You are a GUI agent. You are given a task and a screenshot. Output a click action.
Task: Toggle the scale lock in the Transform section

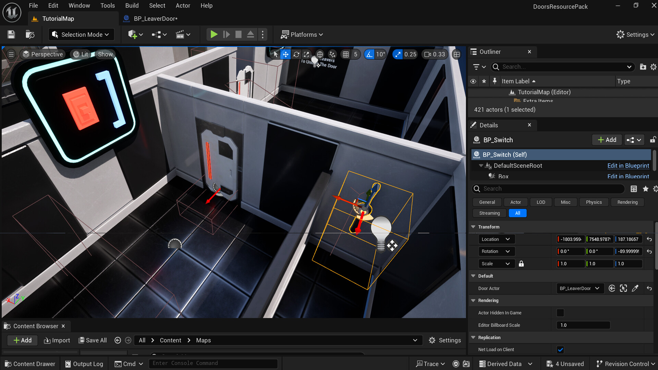click(522, 263)
